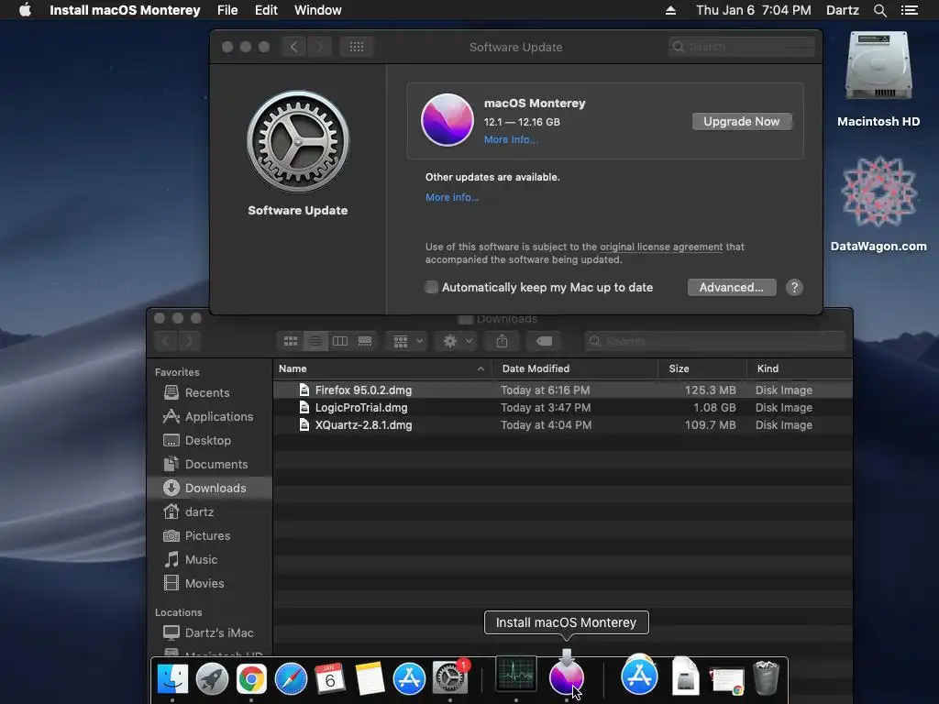The height and width of the screenshot is (704, 939).
Task: Click Finder window search field
Action: [715, 341]
